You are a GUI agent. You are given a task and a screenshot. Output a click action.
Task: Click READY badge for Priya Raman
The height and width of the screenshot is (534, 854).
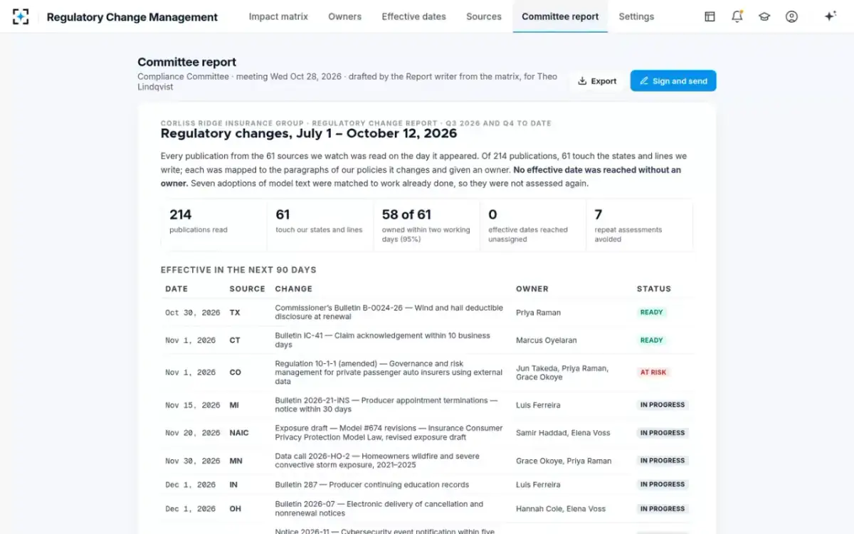point(651,313)
